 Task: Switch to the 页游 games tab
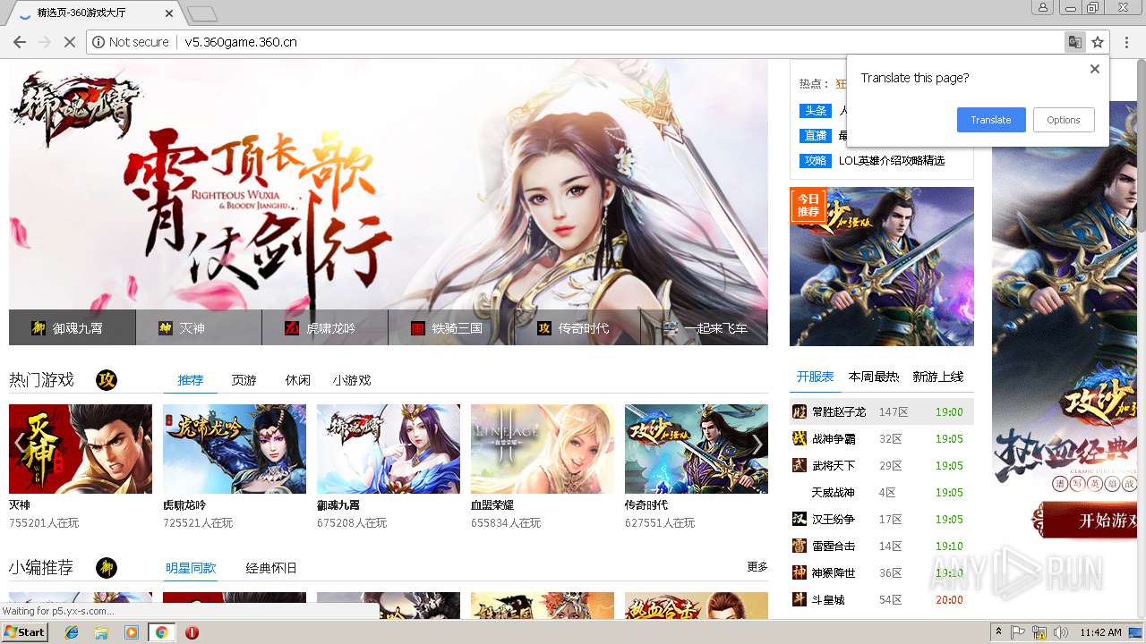click(244, 380)
